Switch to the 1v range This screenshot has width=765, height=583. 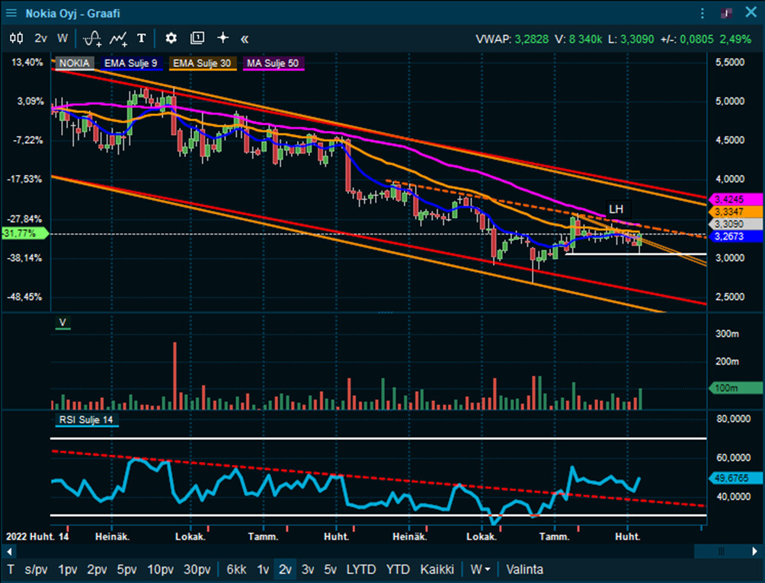[263, 569]
